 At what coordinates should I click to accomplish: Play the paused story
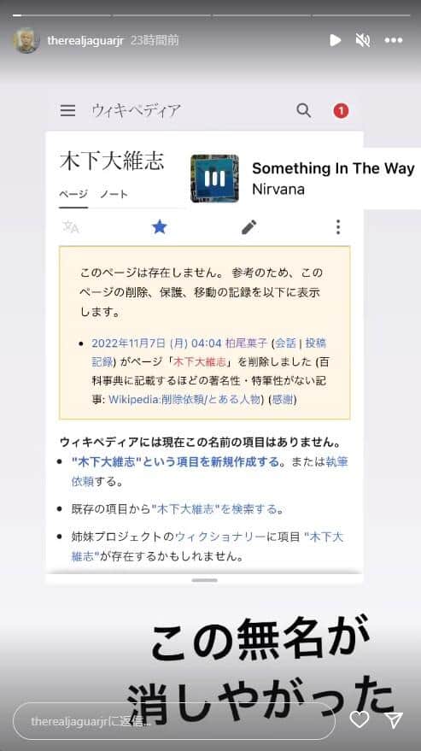point(336,40)
